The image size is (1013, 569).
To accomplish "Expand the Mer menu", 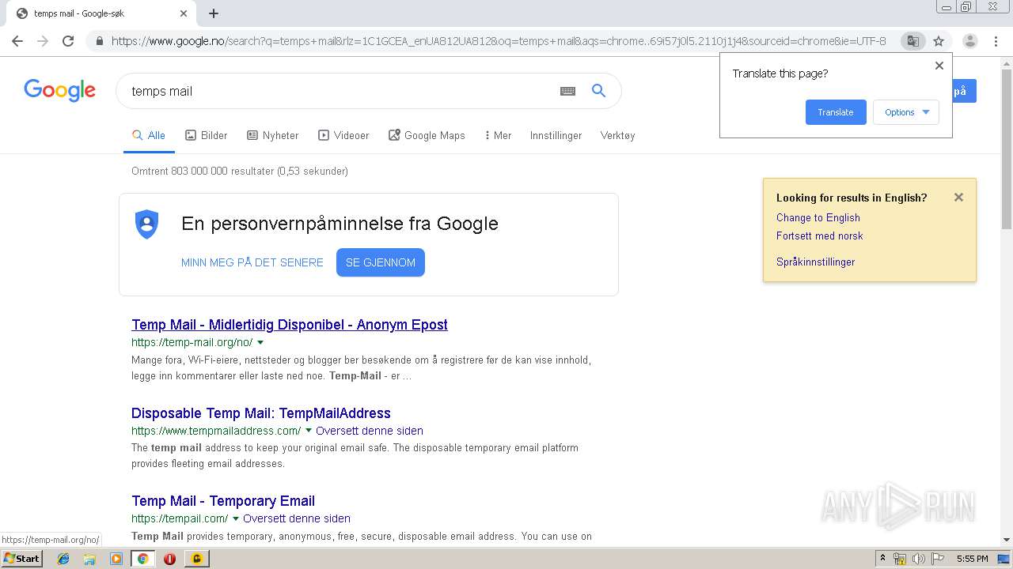I will pos(498,135).
